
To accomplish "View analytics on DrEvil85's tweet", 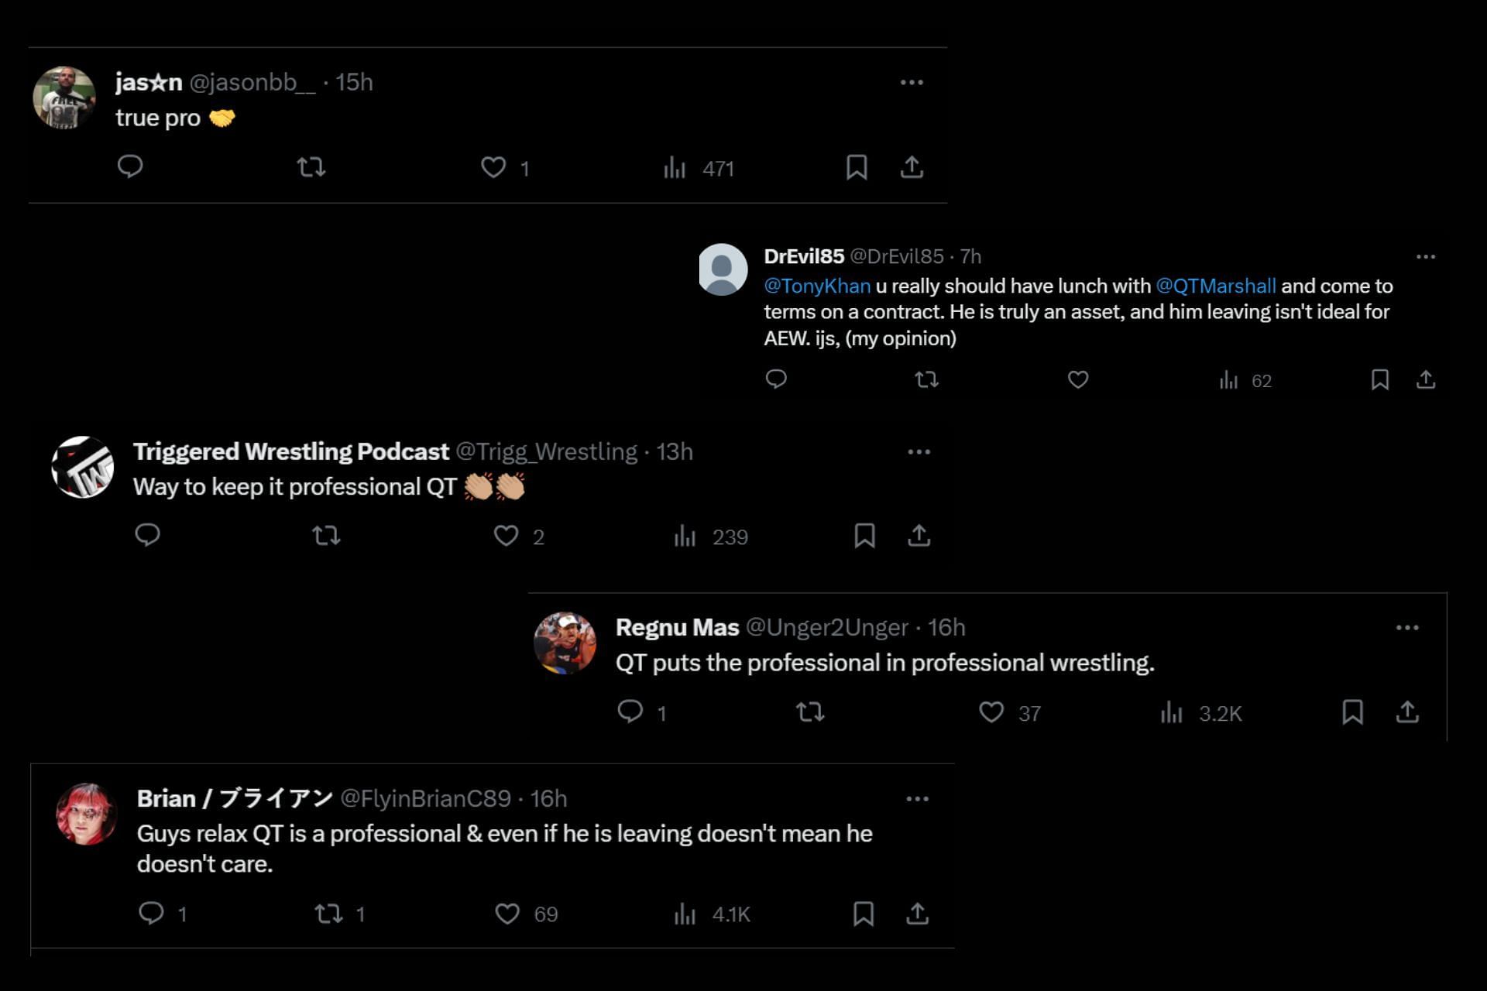I will coord(1245,380).
